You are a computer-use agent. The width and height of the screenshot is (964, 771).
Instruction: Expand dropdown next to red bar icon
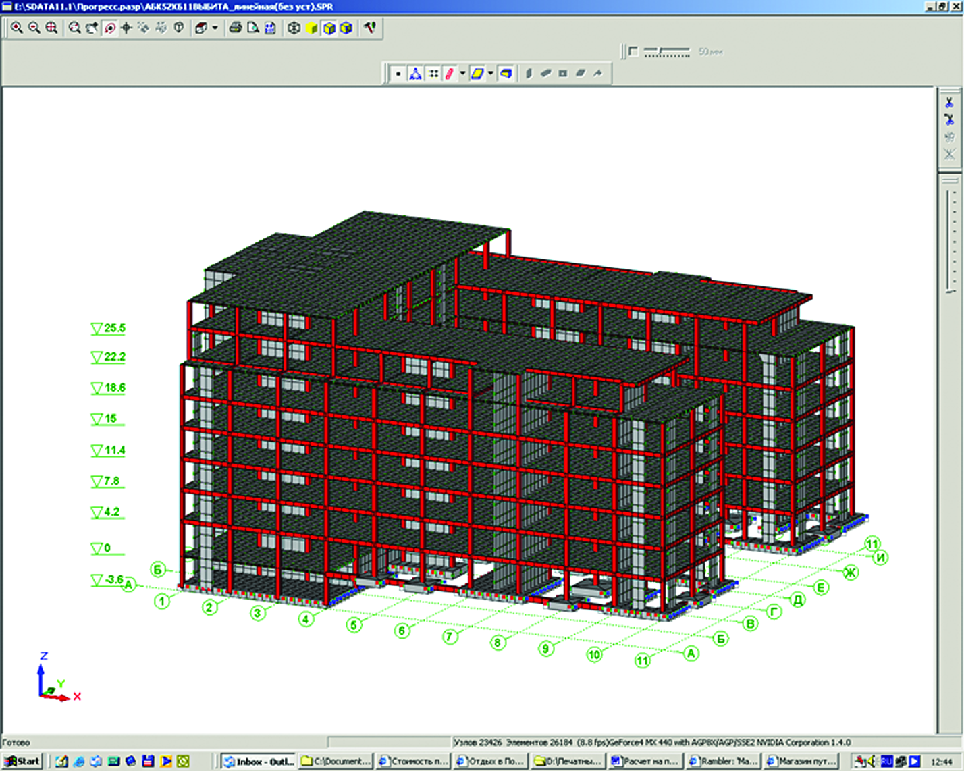coord(462,74)
